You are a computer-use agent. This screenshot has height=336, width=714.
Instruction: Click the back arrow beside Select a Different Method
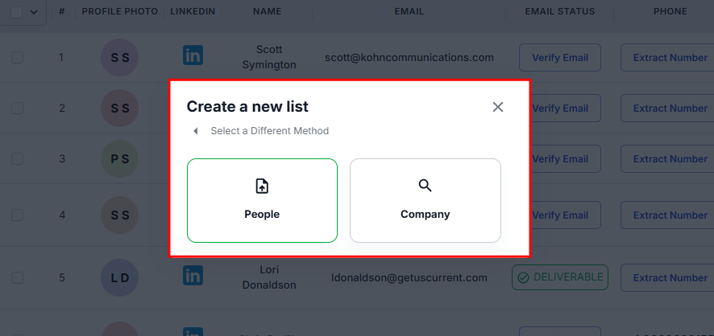pos(196,131)
